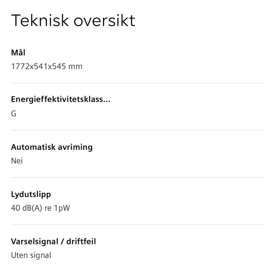Select the energy class value G

(14, 114)
